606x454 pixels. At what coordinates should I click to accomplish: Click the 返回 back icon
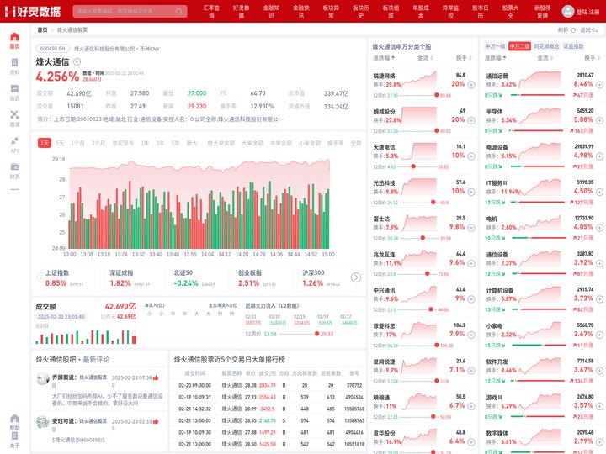click(595, 30)
